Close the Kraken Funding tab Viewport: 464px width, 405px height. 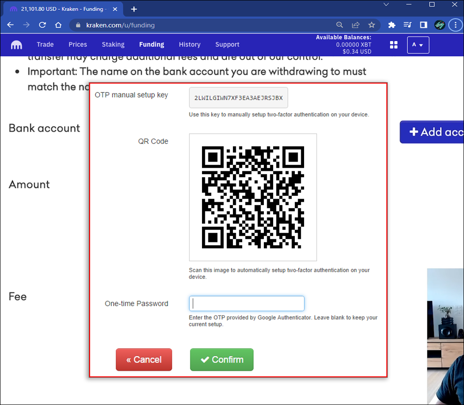(x=115, y=9)
